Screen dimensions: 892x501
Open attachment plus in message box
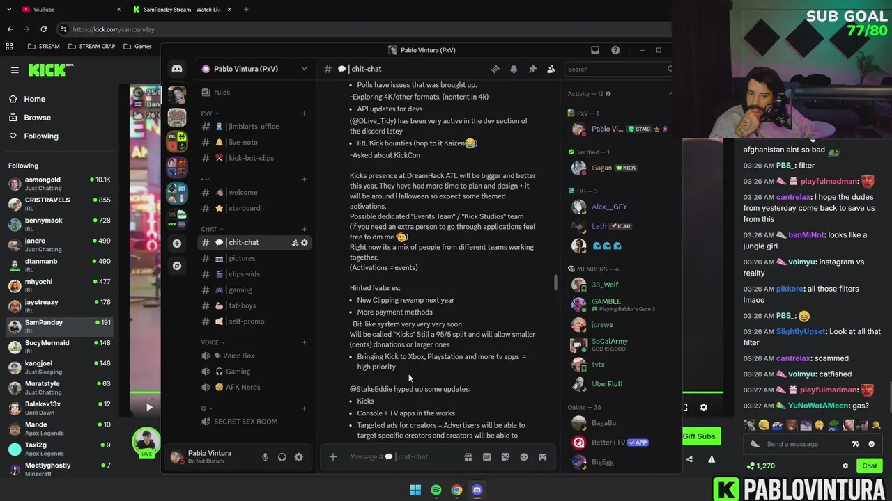pyautogui.click(x=333, y=457)
